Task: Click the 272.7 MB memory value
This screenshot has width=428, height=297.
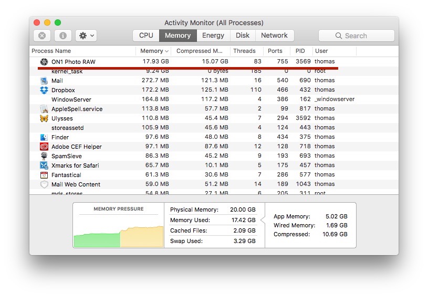Action: pyautogui.click(x=155, y=80)
